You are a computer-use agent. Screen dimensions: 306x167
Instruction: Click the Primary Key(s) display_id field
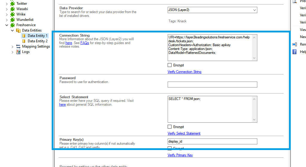click(x=212, y=141)
